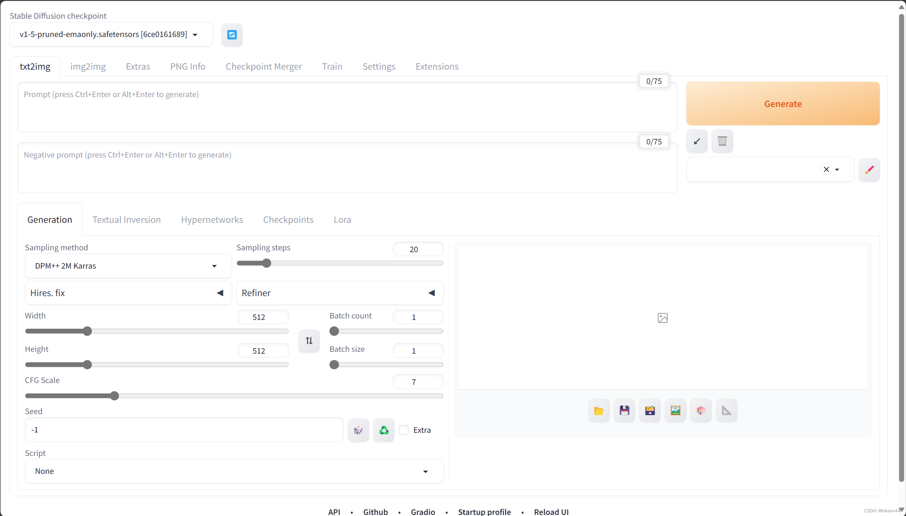Viewport: 906px width, 516px height.
Task: Open the Stable Diffusion checkpoint dropdown
Action: coord(111,34)
